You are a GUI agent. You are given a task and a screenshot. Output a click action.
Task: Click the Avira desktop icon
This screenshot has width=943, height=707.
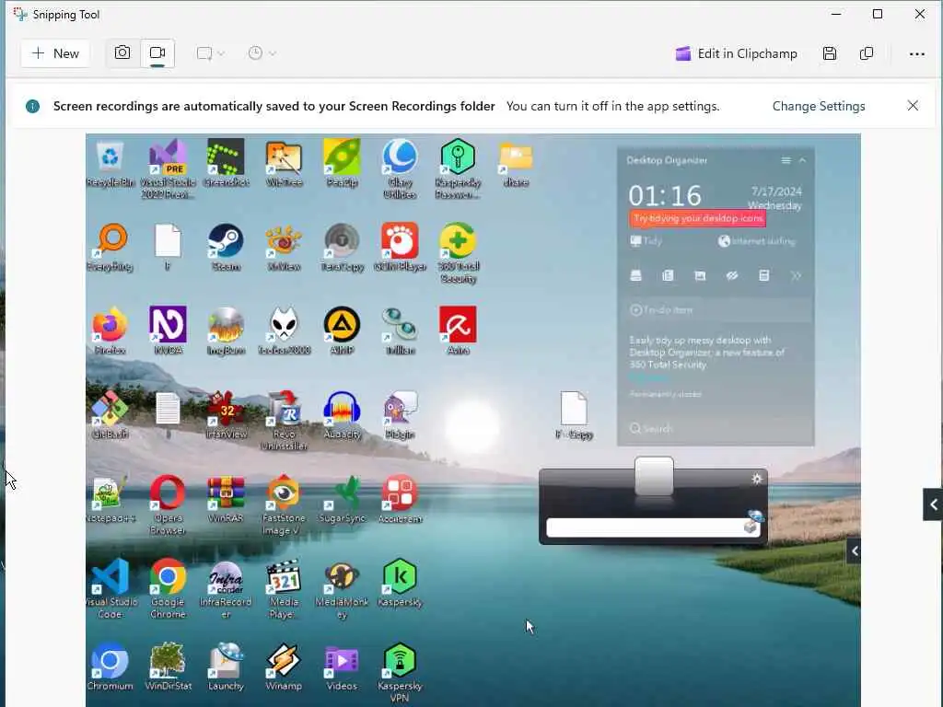point(458,330)
